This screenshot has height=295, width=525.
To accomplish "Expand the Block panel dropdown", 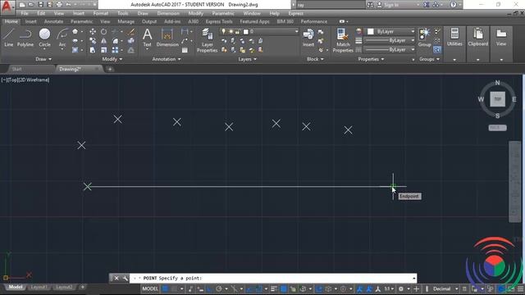I will 315,59.
